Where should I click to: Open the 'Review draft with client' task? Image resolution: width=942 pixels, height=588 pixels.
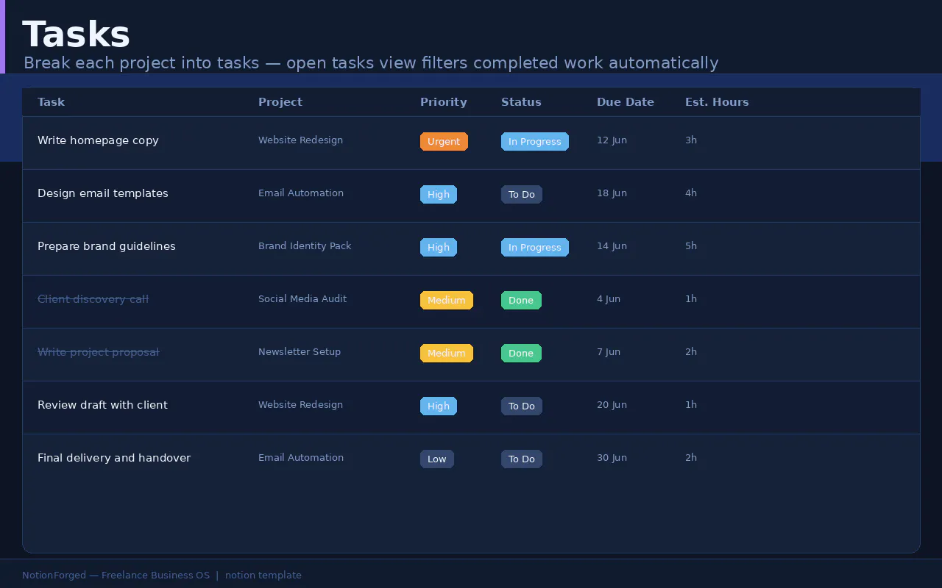point(102,405)
